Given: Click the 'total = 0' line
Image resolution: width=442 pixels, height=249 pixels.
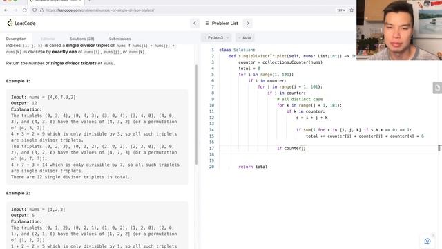Looking at the screenshot, I should pyautogui.click(x=249, y=68).
